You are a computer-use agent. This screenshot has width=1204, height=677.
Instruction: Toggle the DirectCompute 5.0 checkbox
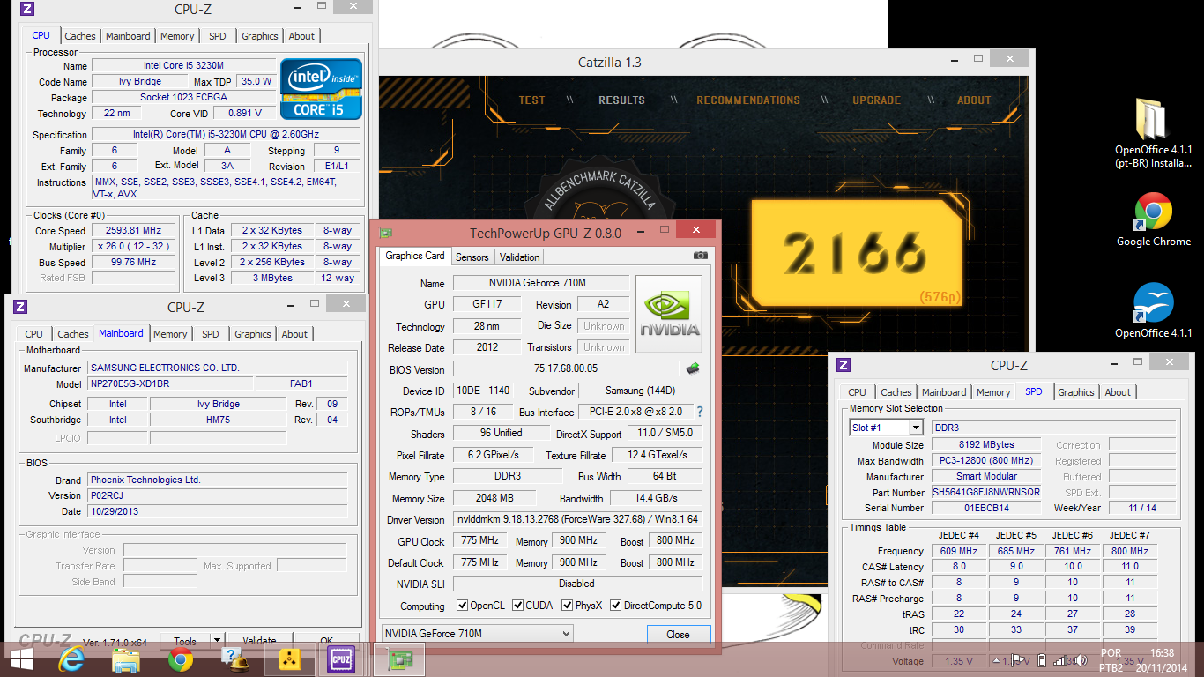tap(614, 606)
